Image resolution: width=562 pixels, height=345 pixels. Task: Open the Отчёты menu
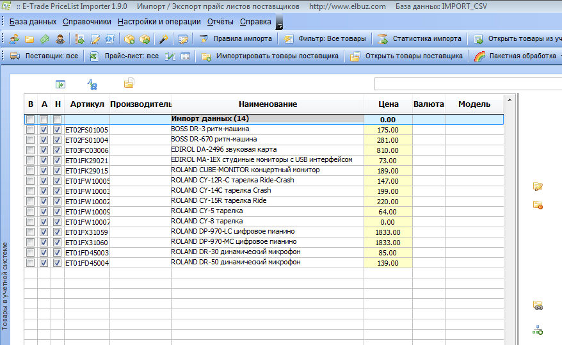tap(220, 22)
